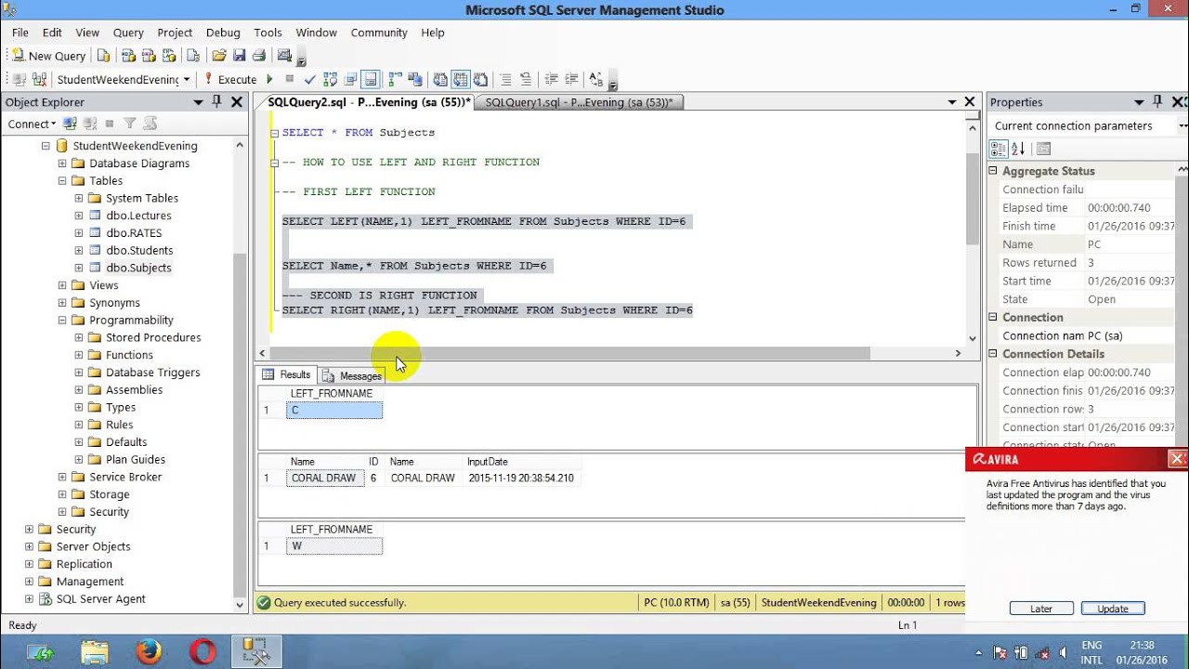Print using the printer toolbar icon
This screenshot has height=669, width=1189.
(259, 56)
